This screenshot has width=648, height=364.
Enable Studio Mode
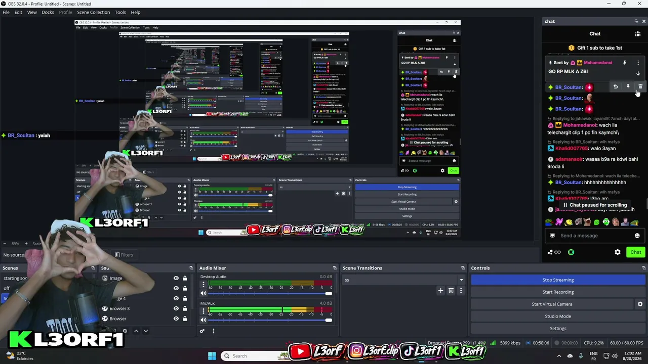tap(558, 316)
